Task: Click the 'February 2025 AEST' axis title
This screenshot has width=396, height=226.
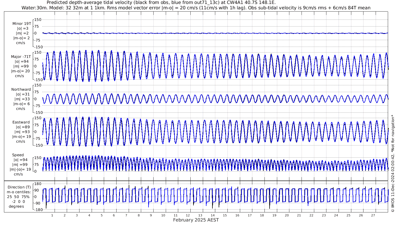Action: [x=196, y=220]
